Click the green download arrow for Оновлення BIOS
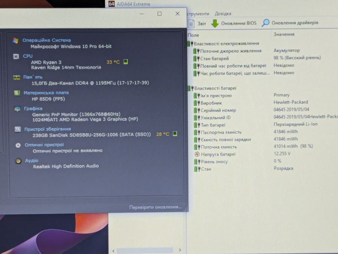 pyautogui.click(x=215, y=24)
